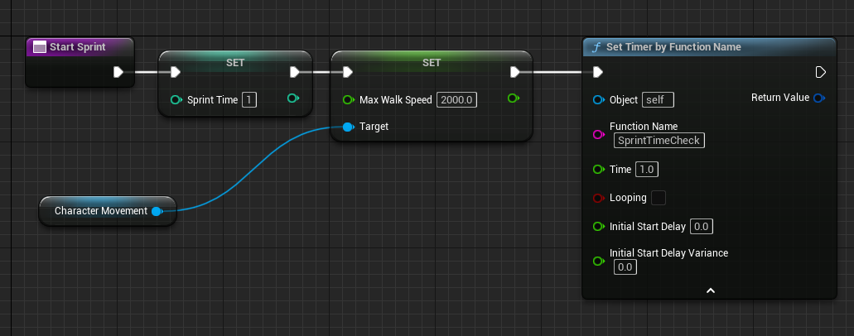This screenshot has width=854, height=336.
Task: Click the self Object value field
Action: (658, 99)
